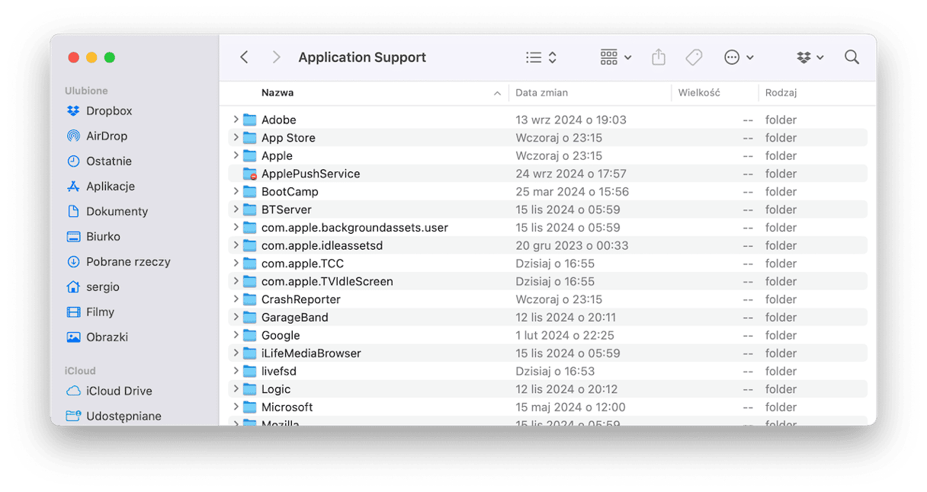This screenshot has width=927, height=492.
Task: Select the CrashReporter folder name
Action: click(301, 299)
